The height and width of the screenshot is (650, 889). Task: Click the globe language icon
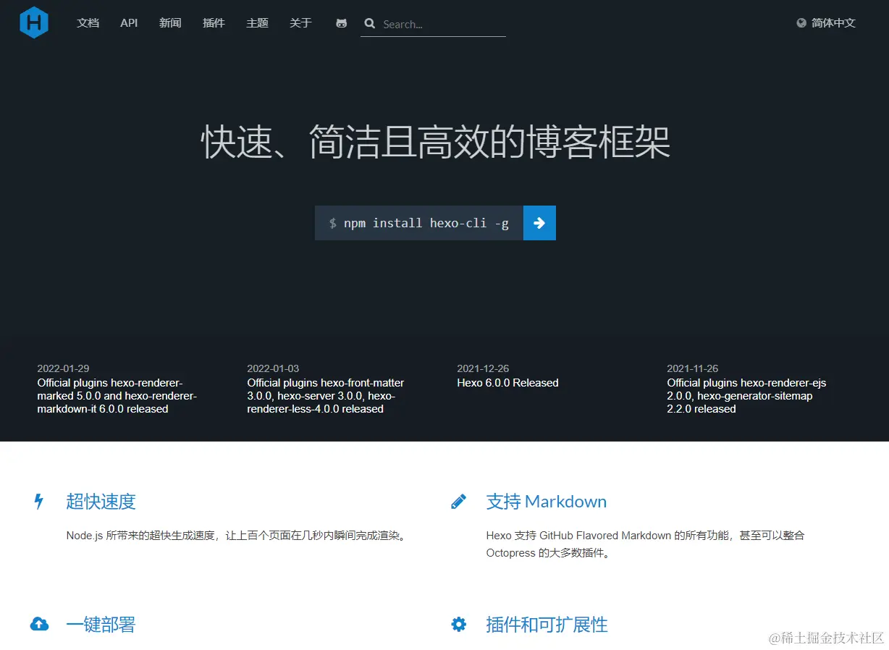point(801,23)
